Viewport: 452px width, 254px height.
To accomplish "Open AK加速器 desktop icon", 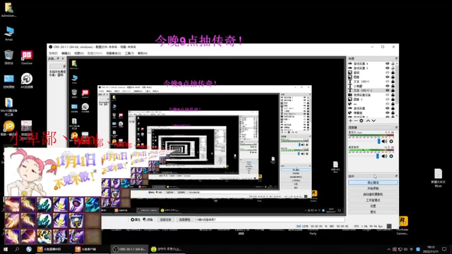I will click(27, 81).
